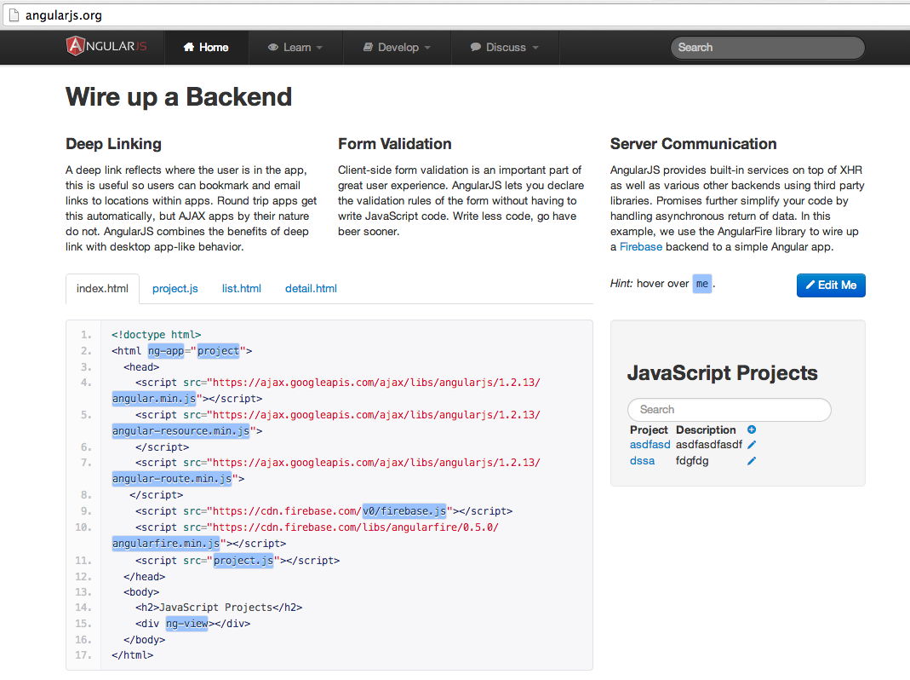The image size is (910, 680).
Task: Click the Wire up a Backend title
Action: [179, 96]
